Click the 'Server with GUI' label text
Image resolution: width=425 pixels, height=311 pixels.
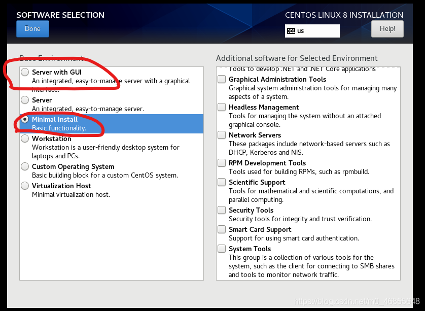point(57,72)
